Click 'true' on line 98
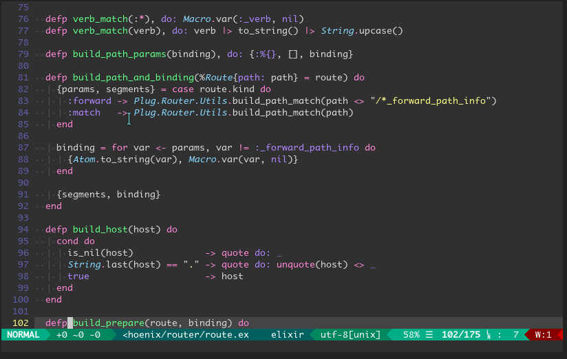 78,276
